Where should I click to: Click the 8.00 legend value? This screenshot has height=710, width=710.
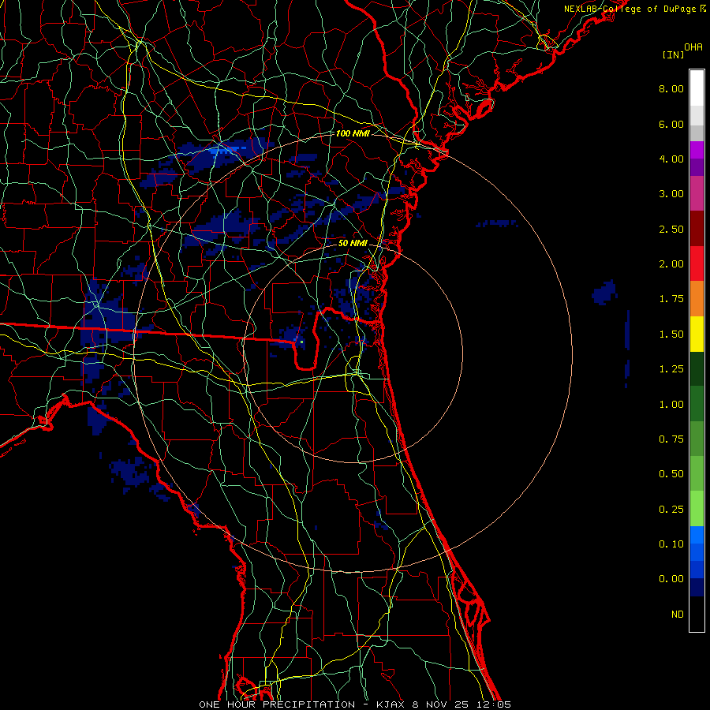pyautogui.click(x=671, y=88)
